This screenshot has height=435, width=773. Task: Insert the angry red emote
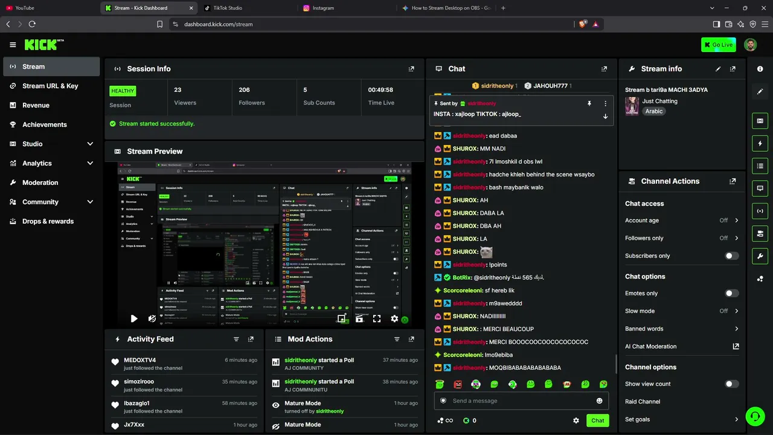(458, 384)
